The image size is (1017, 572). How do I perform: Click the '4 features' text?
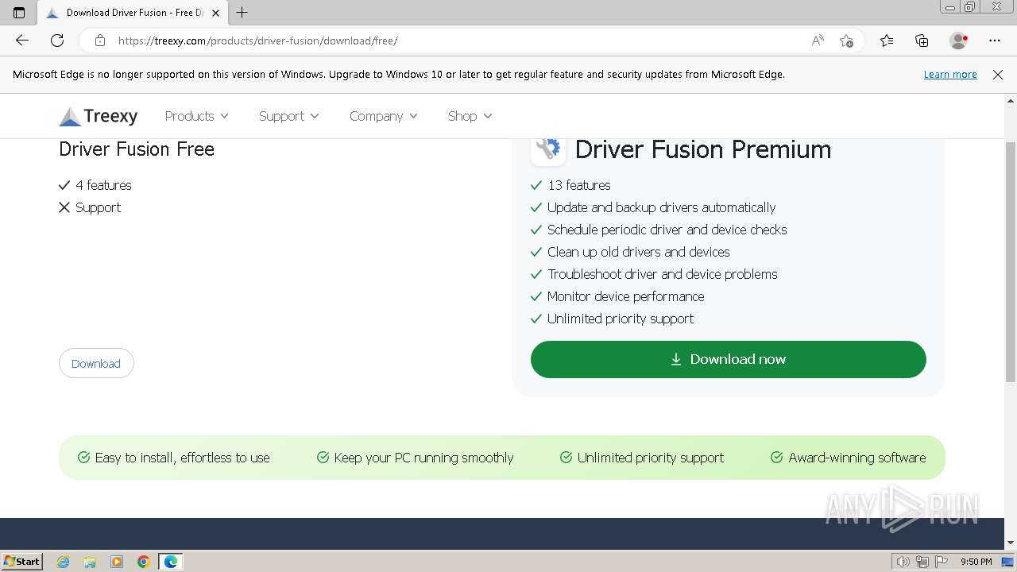[103, 185]
